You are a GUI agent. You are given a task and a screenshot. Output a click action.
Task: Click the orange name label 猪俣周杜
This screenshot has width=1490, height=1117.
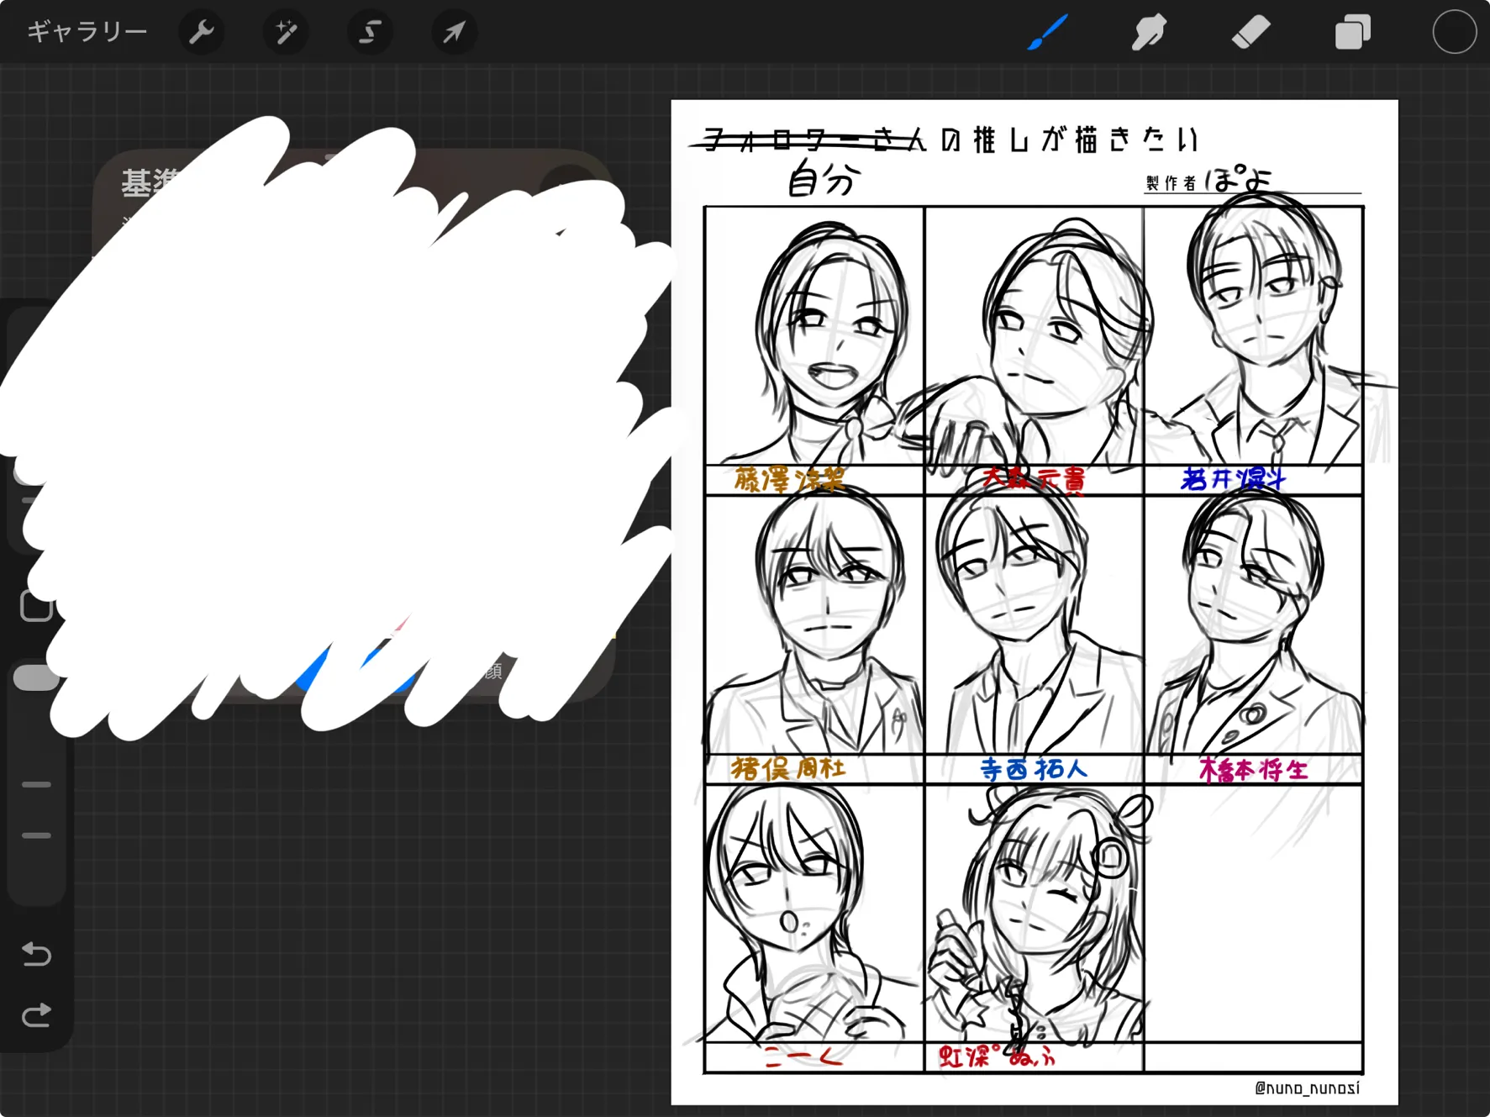789,768
